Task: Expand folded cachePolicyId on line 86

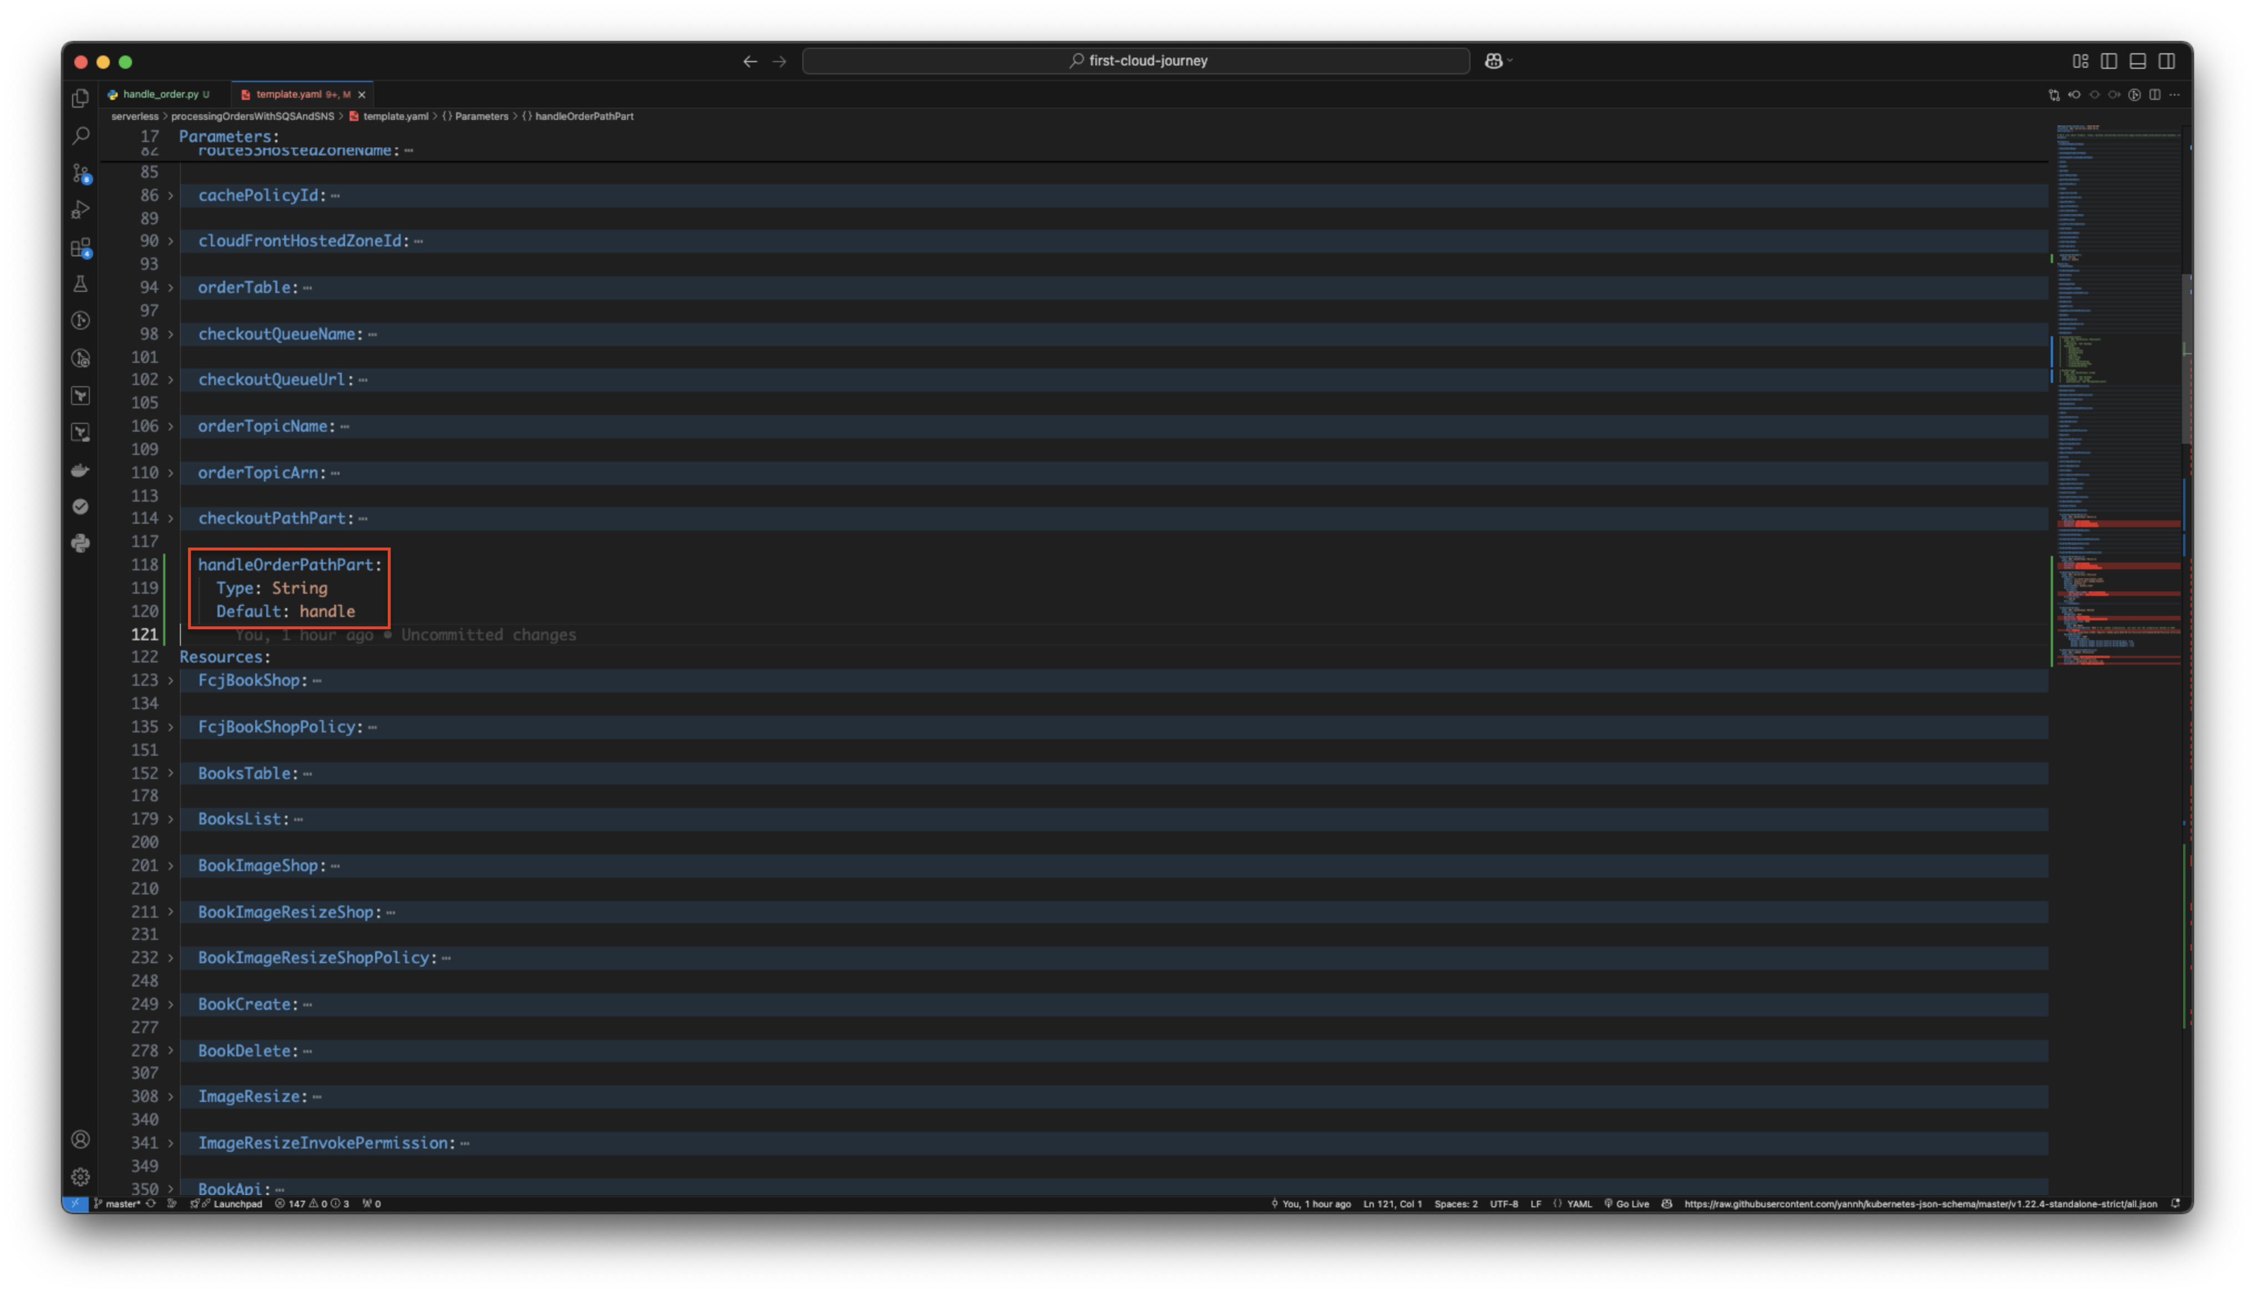Action: [171, 196]
